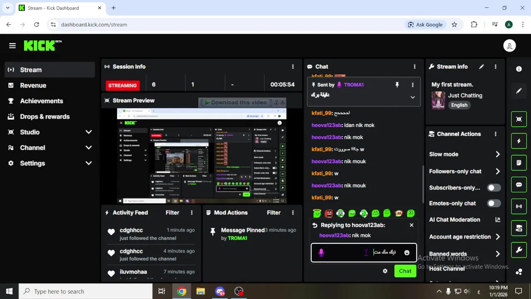The height and width of the screenshot is (299, 531).
Task: Open chat settings gear icon
Action: pyautogui.click(x=385, y=271)
